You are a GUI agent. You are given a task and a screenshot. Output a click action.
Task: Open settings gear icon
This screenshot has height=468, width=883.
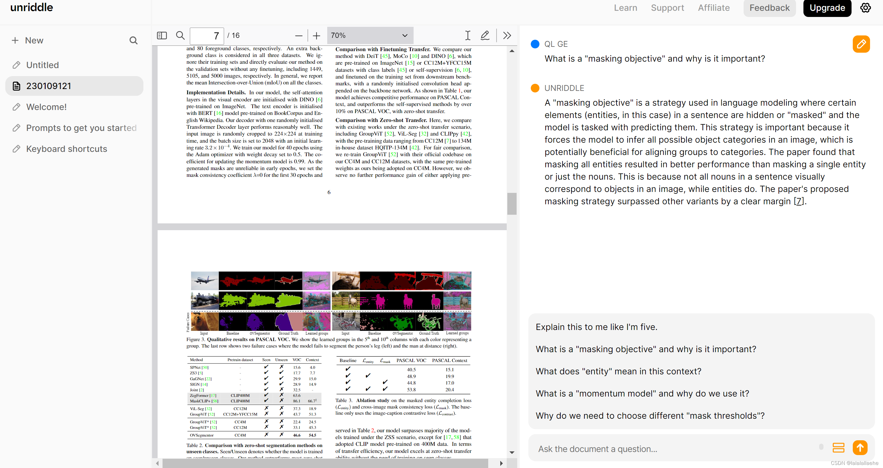point(865,7)
